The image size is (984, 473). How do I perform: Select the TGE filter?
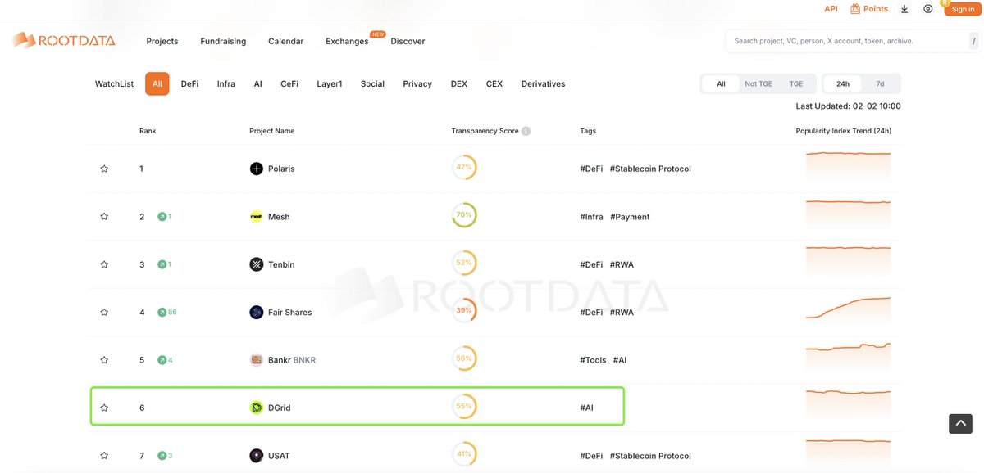[796, 83]
